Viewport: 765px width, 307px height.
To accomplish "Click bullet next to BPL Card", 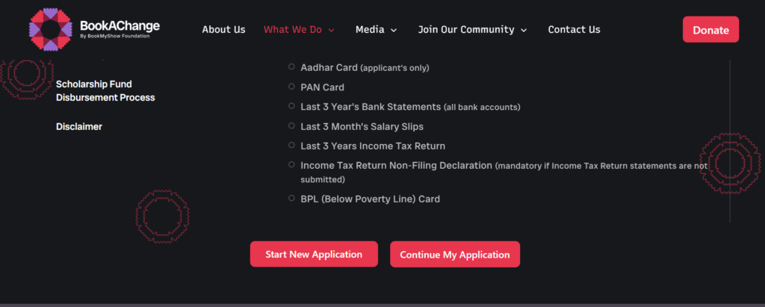I will pyautogui.click(x=291, y=198).
